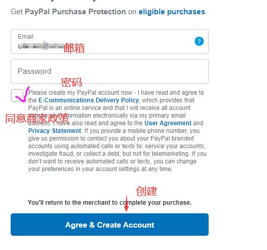
Task: Click the blurred email address value
Action: pos(41,45)
